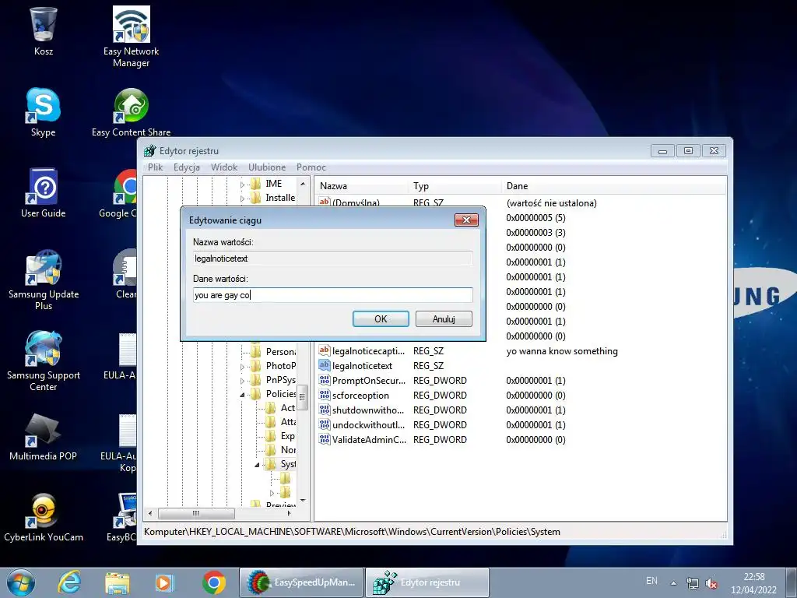Click the tree scrollbar's right arrow
This screenshot has width=797, height=598.
click(290, 514)
